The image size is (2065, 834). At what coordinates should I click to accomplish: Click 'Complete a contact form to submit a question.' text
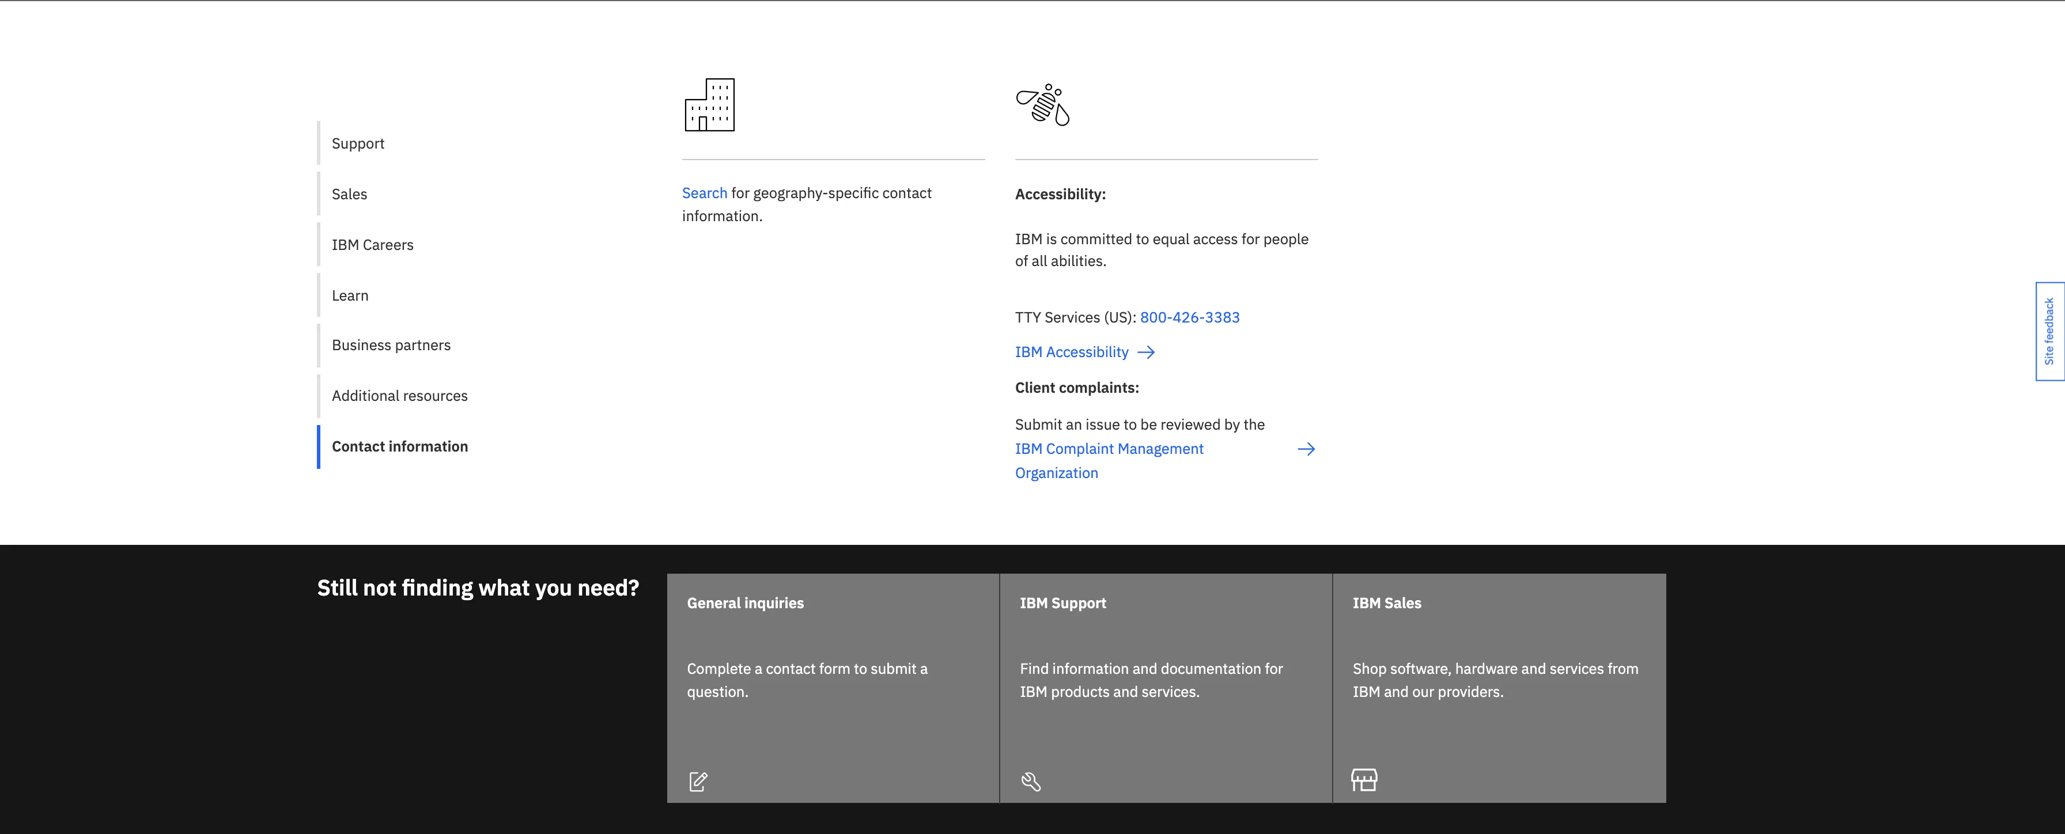tap(807, 680)
